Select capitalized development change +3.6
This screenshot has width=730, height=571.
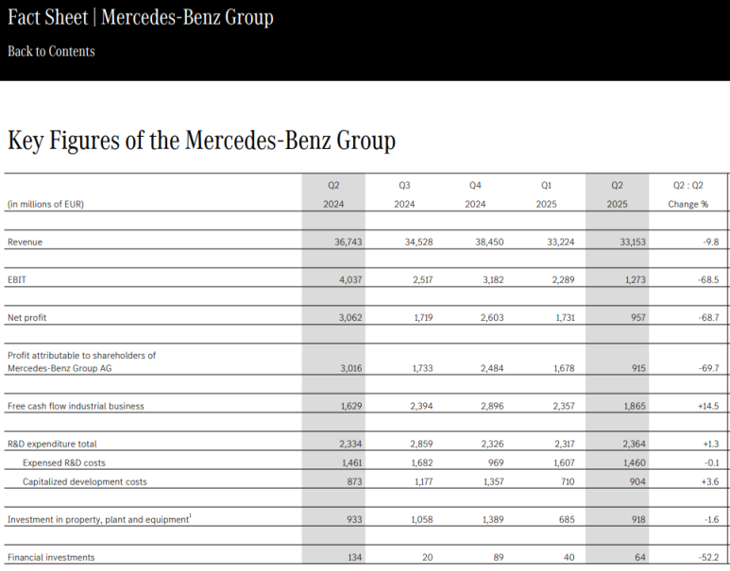pyautogui.click(x=710, y=481)
